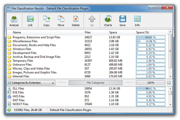Click the 100% progress bar
This screenshot has width=180, height=120.
tap(151, 83)
